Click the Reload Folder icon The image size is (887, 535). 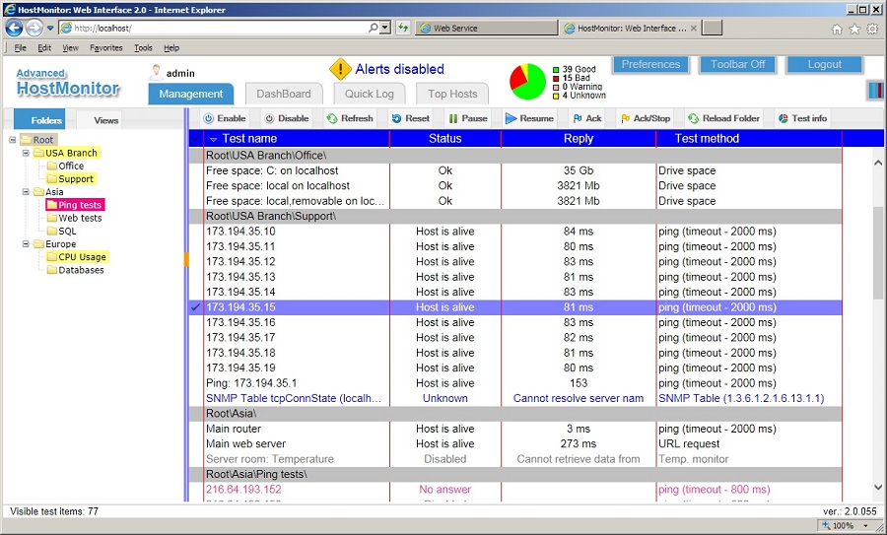(x=693, y=118)
